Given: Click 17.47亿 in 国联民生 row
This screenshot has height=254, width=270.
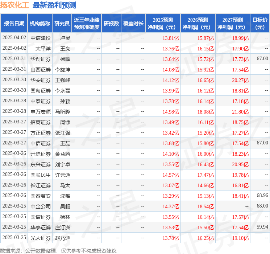Looking at the screenshot, I should 205,175.
